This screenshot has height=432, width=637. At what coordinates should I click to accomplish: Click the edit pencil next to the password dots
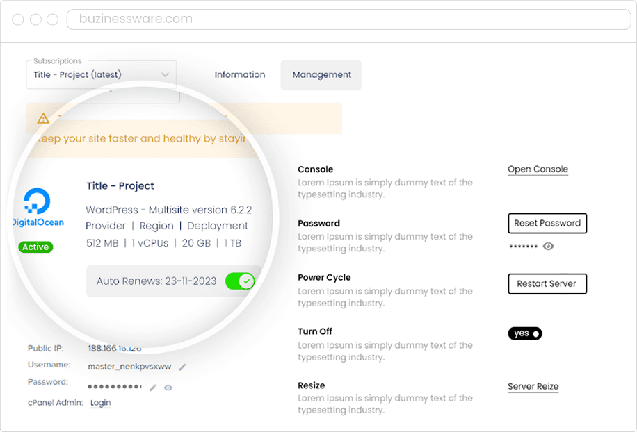click(x=153, y=388)
